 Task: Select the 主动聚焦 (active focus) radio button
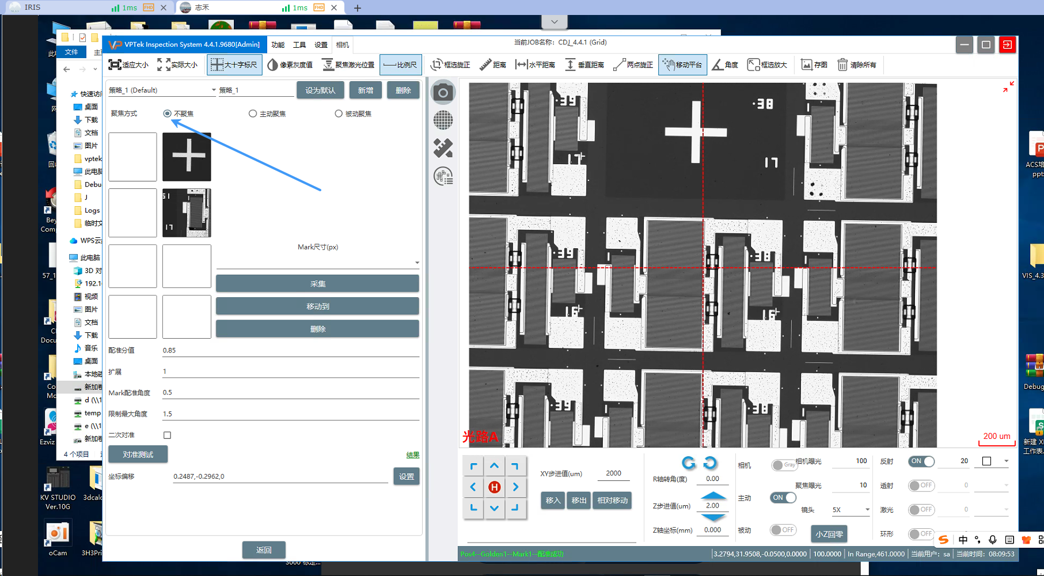click(x=252, y=113)
